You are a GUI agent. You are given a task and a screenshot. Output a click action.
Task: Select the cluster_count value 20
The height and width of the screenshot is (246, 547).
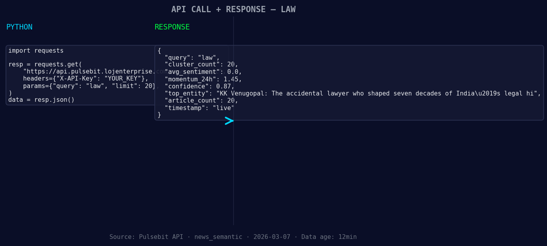click(x=201, y=64)
